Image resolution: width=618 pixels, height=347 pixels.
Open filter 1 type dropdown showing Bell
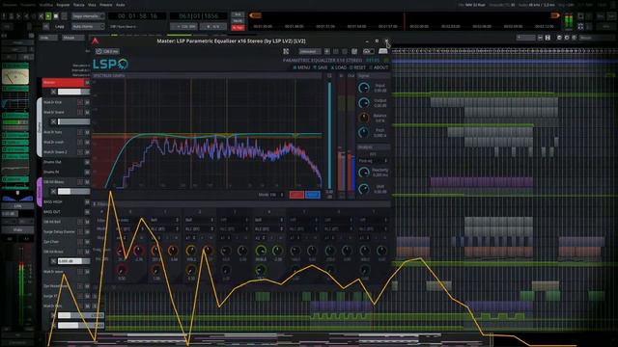pyautogui.click(x=165, y=220)
